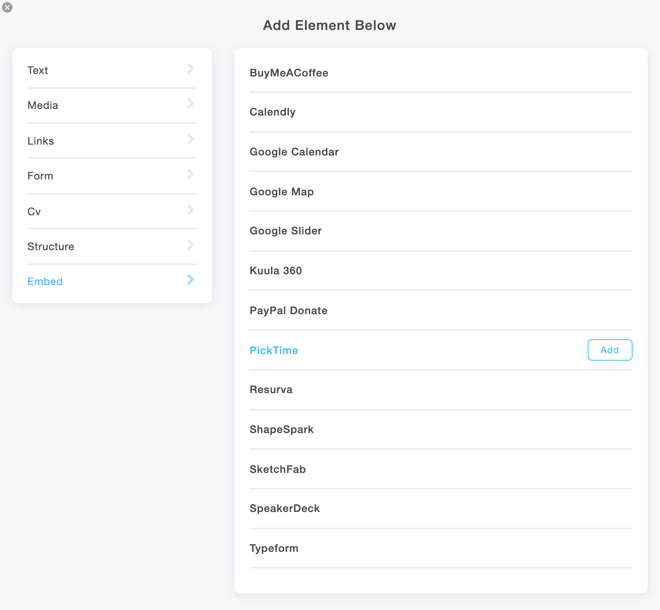
Task: Select the SketchFab embed
Action: point(441,469)
